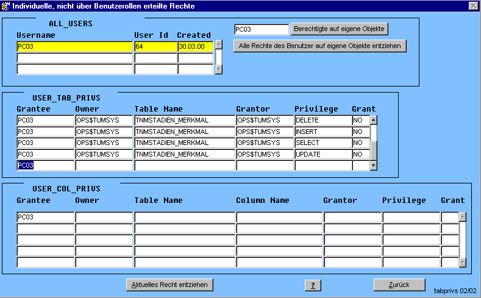Click the USER_COL_PRIVS scrollbar down arrow

462,263
